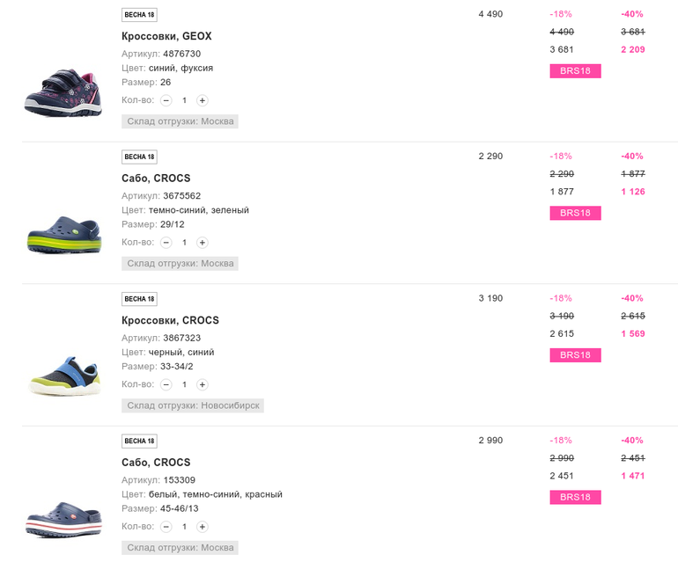The width and height of the screenshot is (678, 562).
Task: Click plus button for dark-blue green CROCS clogs
Action: (x=202, y=243)
